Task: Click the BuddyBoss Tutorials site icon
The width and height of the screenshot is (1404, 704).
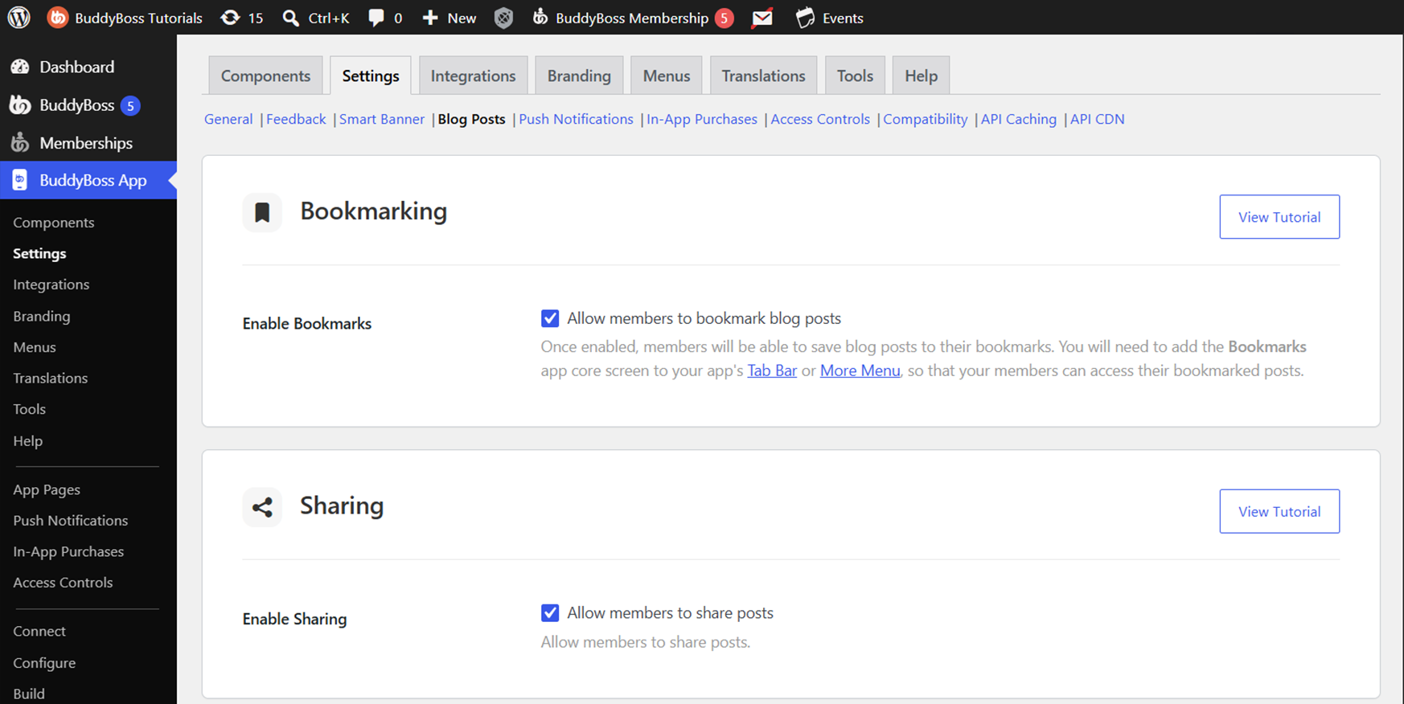Action: [58, 17]
